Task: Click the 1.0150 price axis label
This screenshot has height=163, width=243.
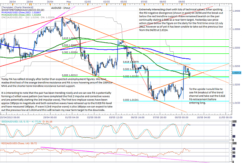Action: point(236,103)
